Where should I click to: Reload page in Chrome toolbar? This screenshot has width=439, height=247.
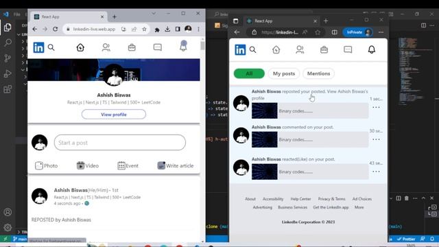pos(55,29)
